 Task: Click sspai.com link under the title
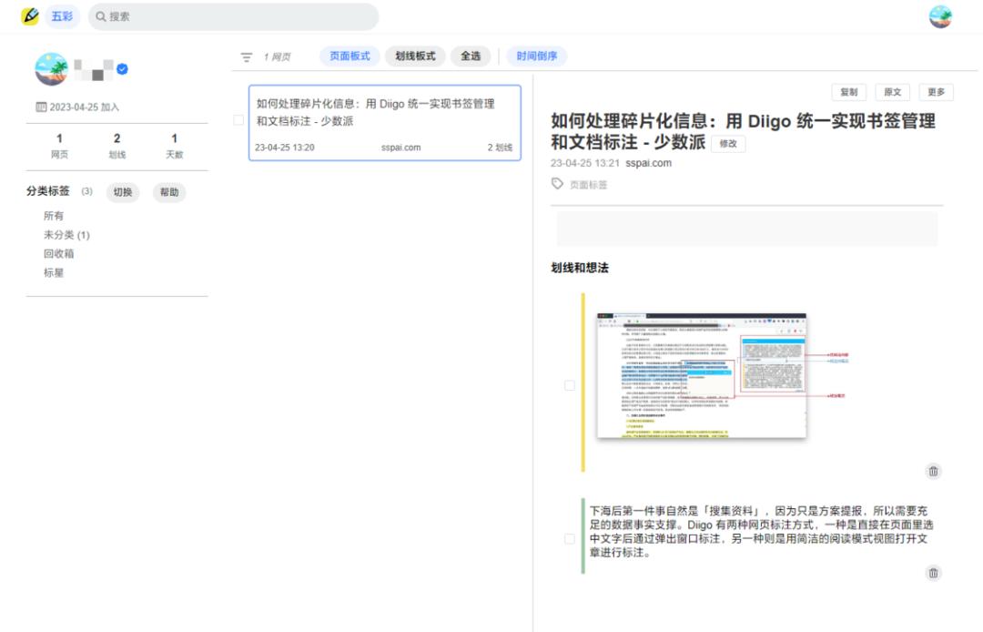click(x=648, y=163)
